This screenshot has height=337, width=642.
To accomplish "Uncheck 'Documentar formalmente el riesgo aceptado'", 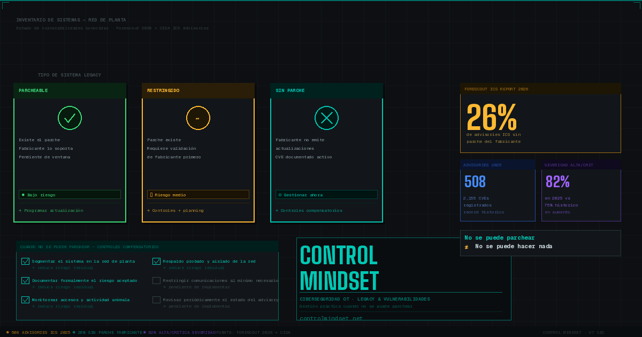I will tap(25, 281).
